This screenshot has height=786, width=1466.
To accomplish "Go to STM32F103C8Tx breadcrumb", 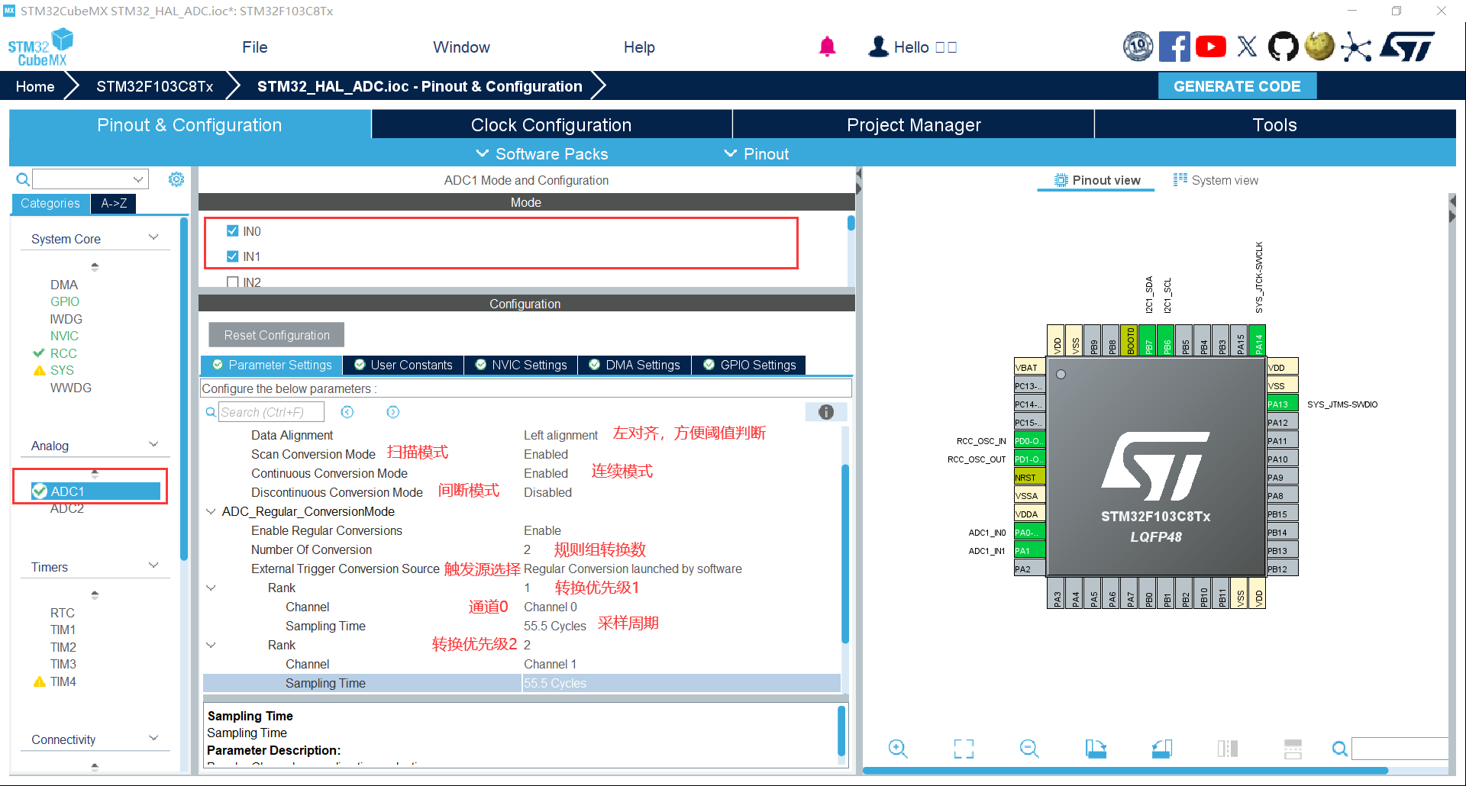I will coord(154,86).
